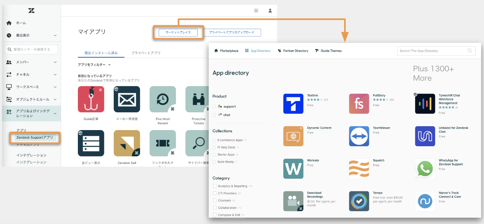Viewport: 484px width, 224px height.
Task: Open the Textline app icon
Action: click(x=293, y=104)
